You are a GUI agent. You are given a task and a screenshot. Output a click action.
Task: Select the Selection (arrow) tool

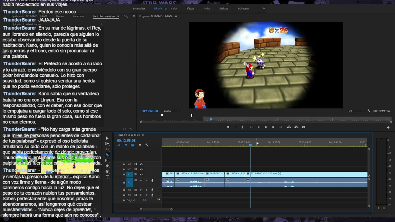click(x=107, y=138)
